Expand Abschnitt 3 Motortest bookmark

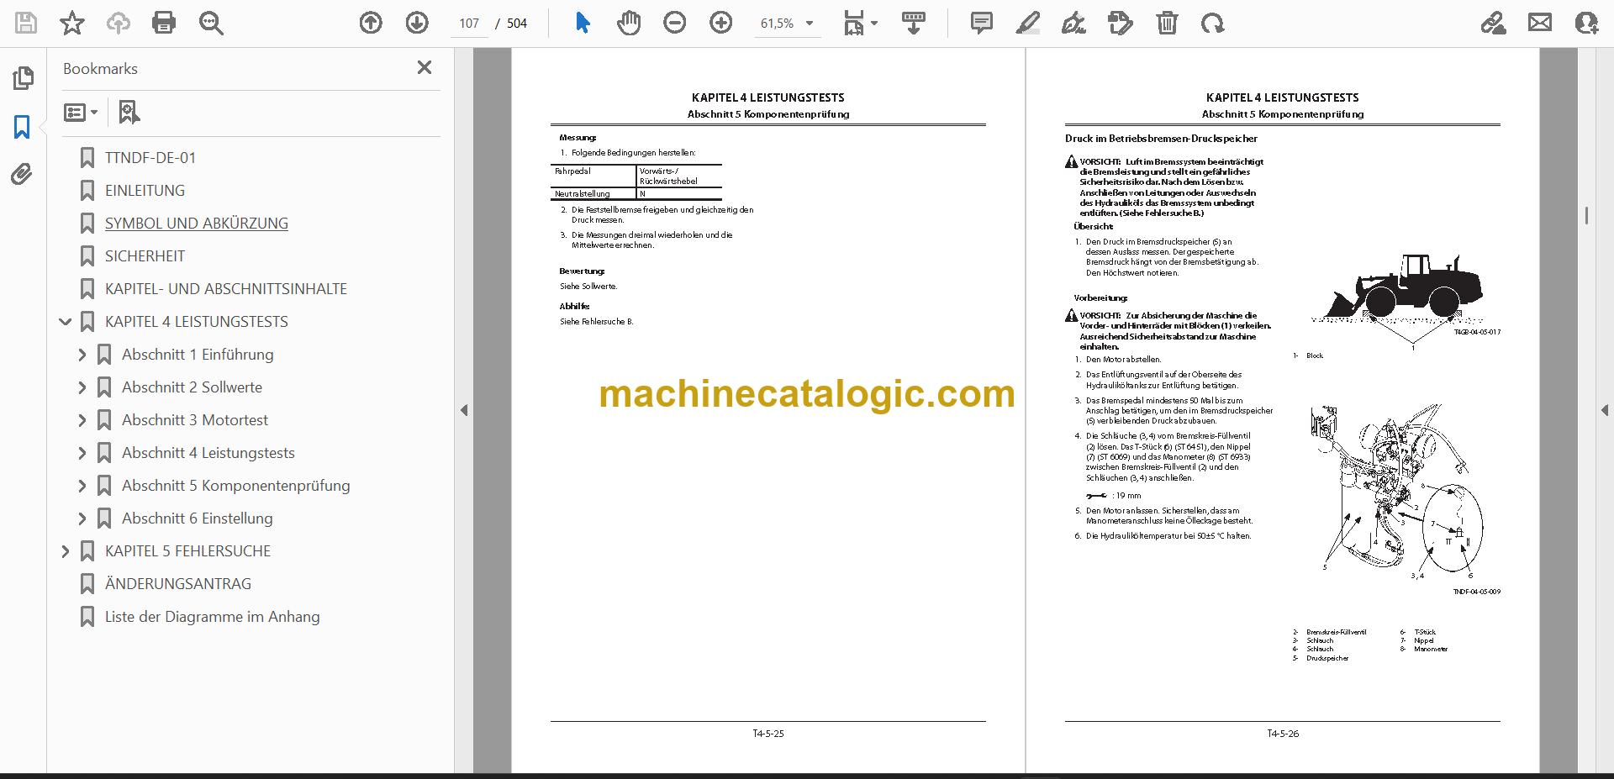(82, 420)
